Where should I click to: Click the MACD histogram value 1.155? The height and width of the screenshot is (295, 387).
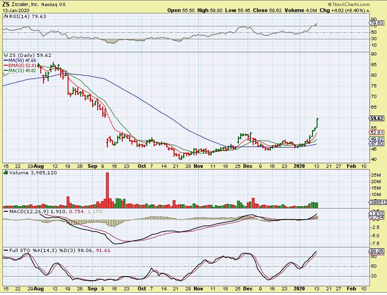(95, 212)
